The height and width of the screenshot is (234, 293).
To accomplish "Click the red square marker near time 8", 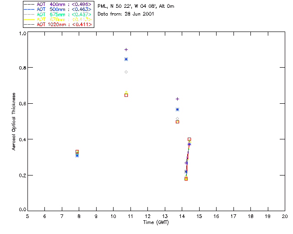I will (x=77, y=152).
